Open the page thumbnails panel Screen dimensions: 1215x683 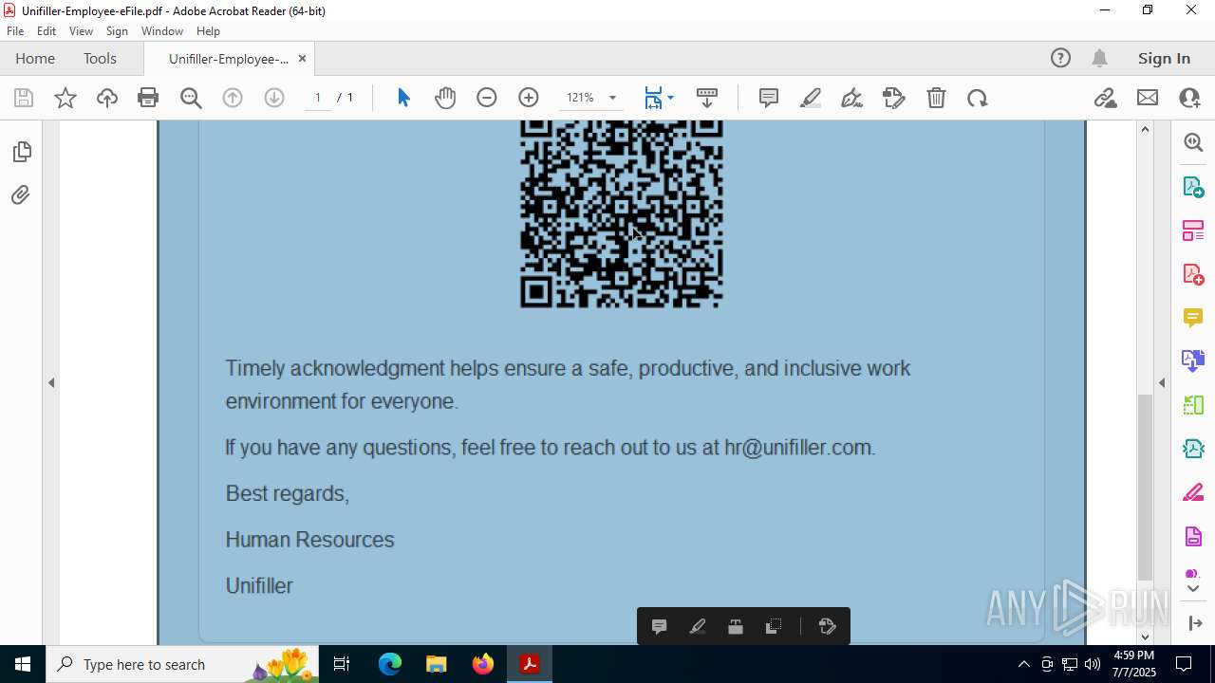click(21, 152)
